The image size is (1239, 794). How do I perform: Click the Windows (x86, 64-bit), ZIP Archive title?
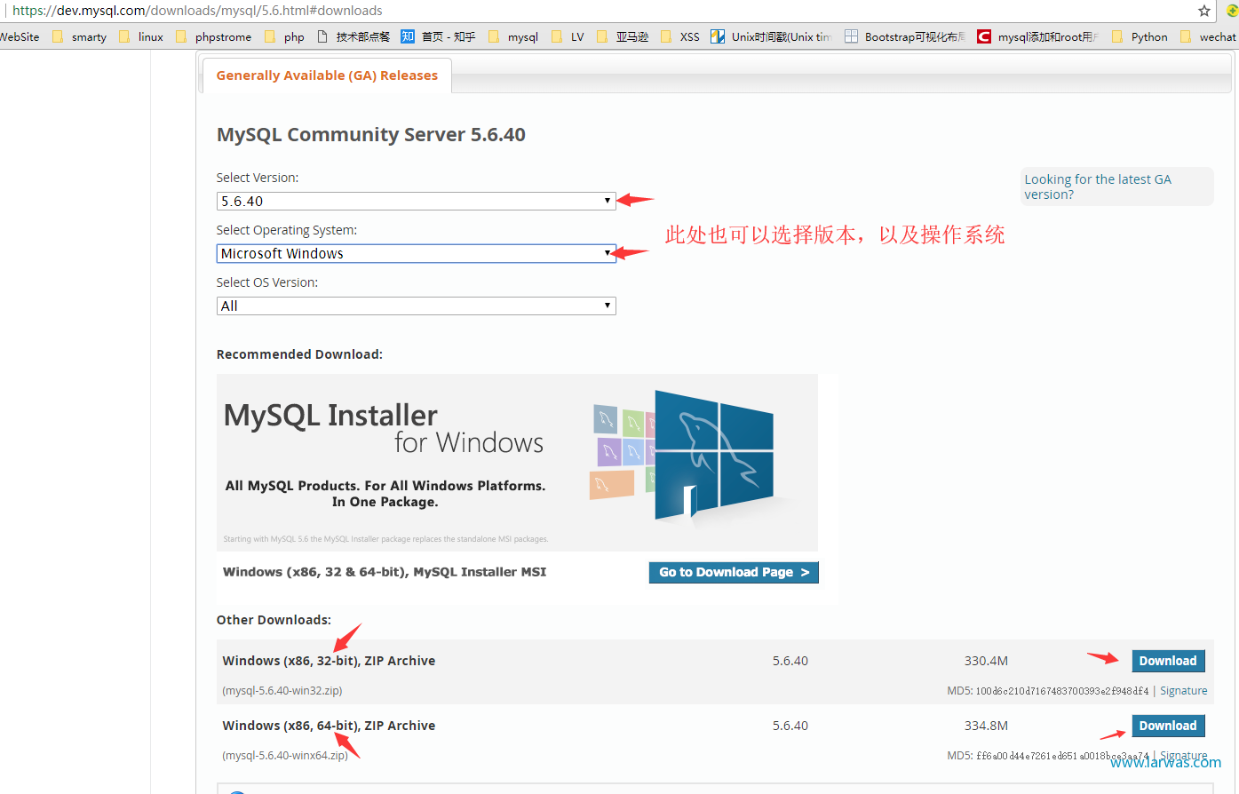point(329,726)
